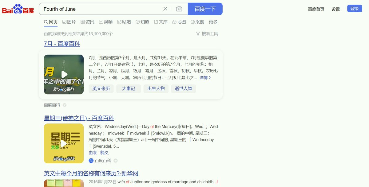Expand the 更多 menu
This screenshot has height=187, width=369.
213,22
